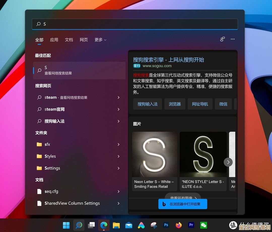Open SharedView Column Settings document result
Screen dimensions: 272x232
pos(79,203)
